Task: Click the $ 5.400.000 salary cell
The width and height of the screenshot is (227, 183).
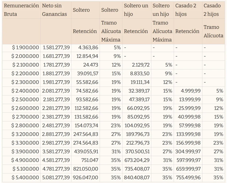Action: point(25,177)
